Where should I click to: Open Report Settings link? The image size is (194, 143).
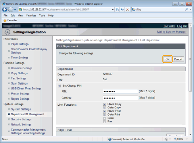(20, 99)
